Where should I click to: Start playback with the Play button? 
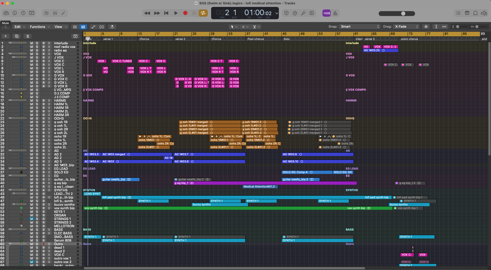pyautogui.click(x=176, y=13)
